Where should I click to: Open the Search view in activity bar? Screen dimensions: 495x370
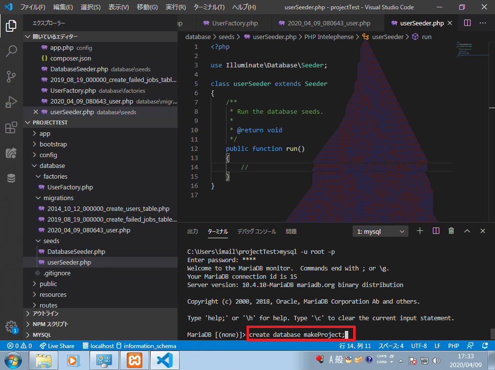click(11, 51)
